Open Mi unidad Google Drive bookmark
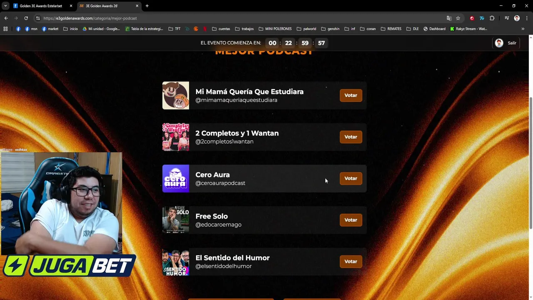Screen dimensions: 533x300 click(101, 29)
